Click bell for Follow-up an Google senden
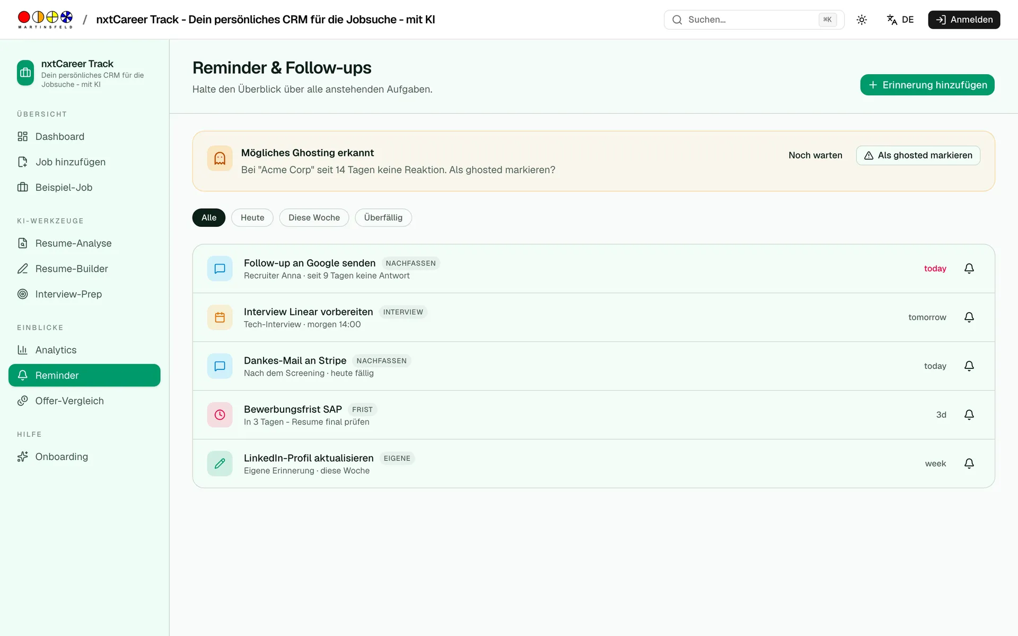 pyautogui.click(x=969, y=269)
